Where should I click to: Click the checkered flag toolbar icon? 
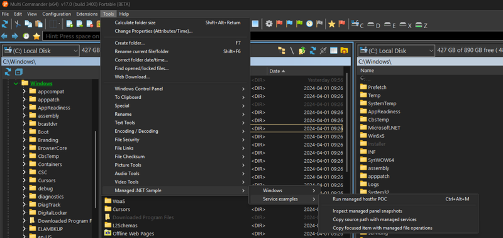[319, 24]
